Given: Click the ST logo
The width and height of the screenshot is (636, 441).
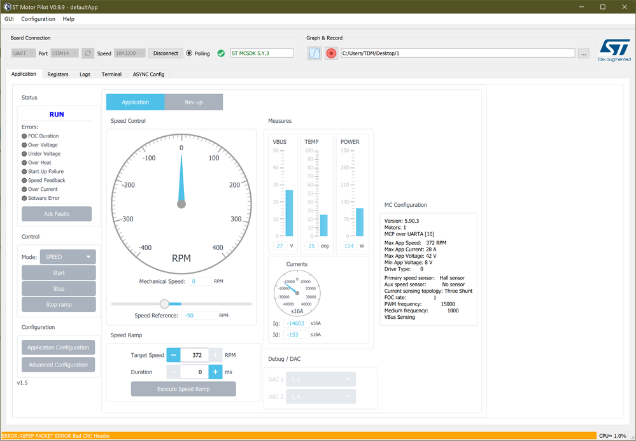Looking at the screenshot, I should (x=614, y=50).
